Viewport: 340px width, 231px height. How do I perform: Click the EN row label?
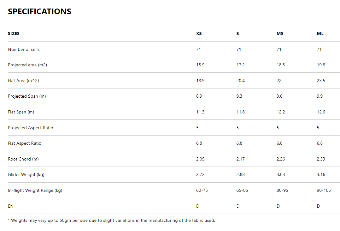click(11, 206)
